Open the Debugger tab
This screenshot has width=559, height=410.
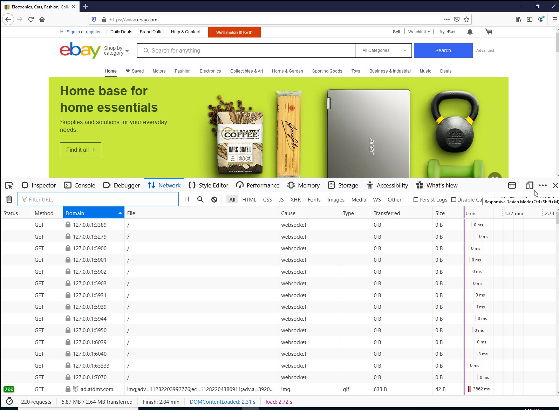tap(122, 185)
